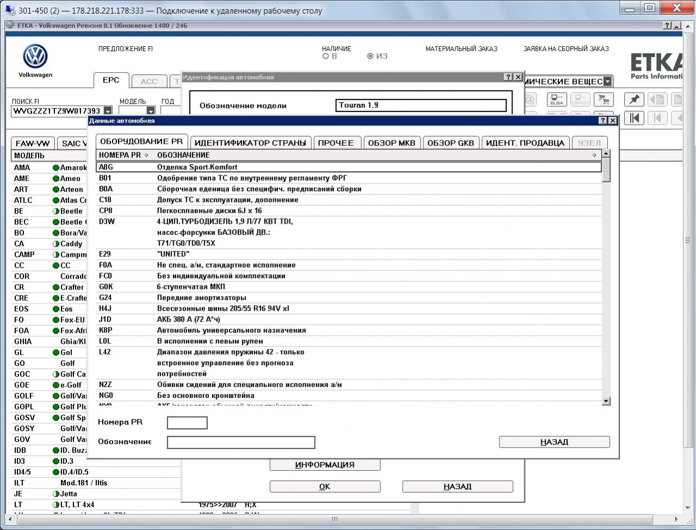Select the CP8 'Легкосплавные диски 6J x 16' row

(x=349, y=211)
